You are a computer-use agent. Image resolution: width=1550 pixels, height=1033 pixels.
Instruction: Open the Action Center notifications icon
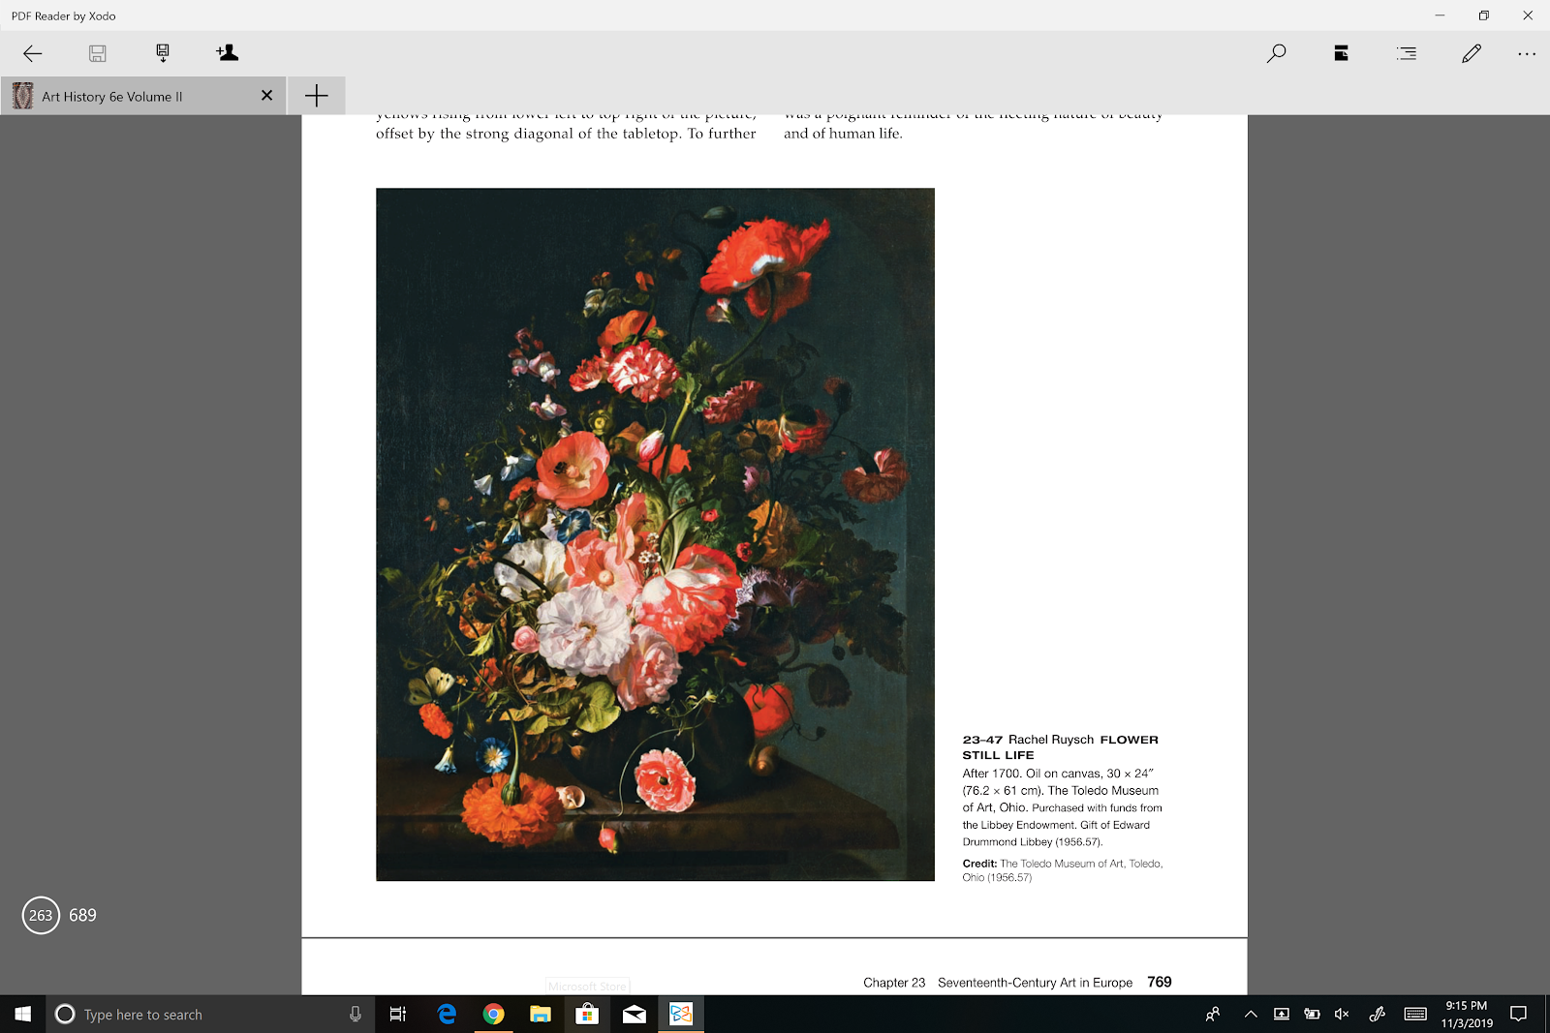coord(1519,1014)
